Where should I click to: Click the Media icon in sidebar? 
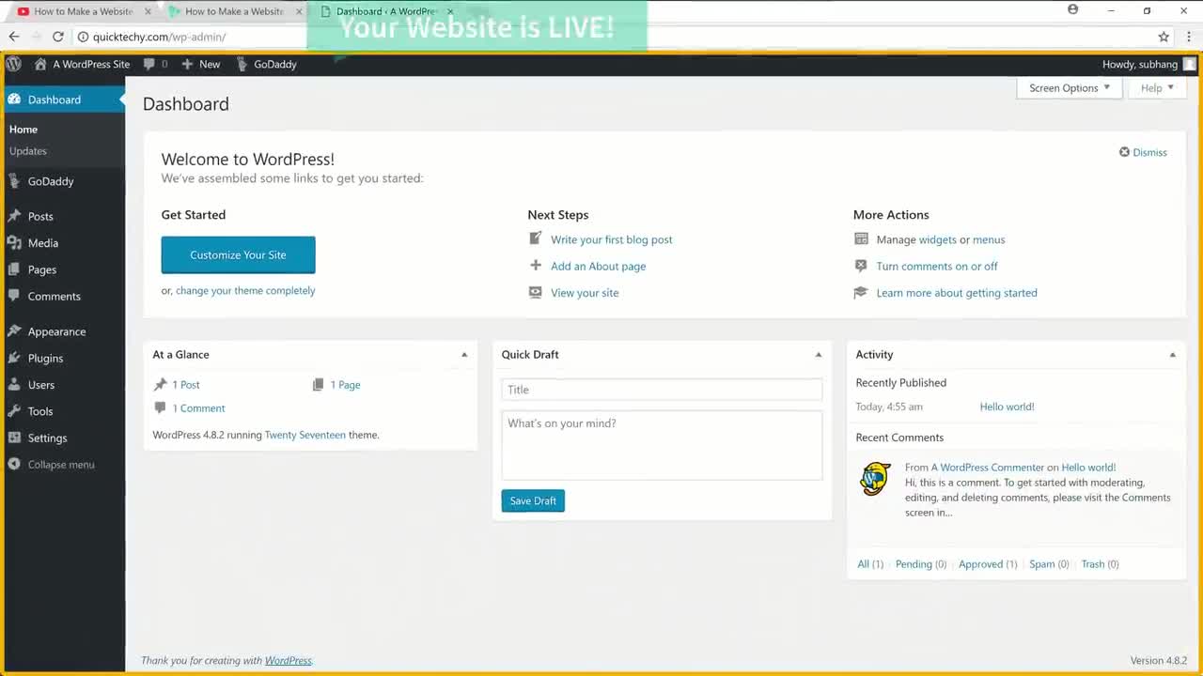click(14, 243)
